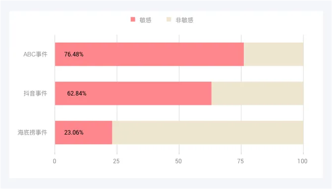Select the beige ABC事件 non-sensitive bar
This screenshot has width=332, height=189.
[x=274, y=54]
